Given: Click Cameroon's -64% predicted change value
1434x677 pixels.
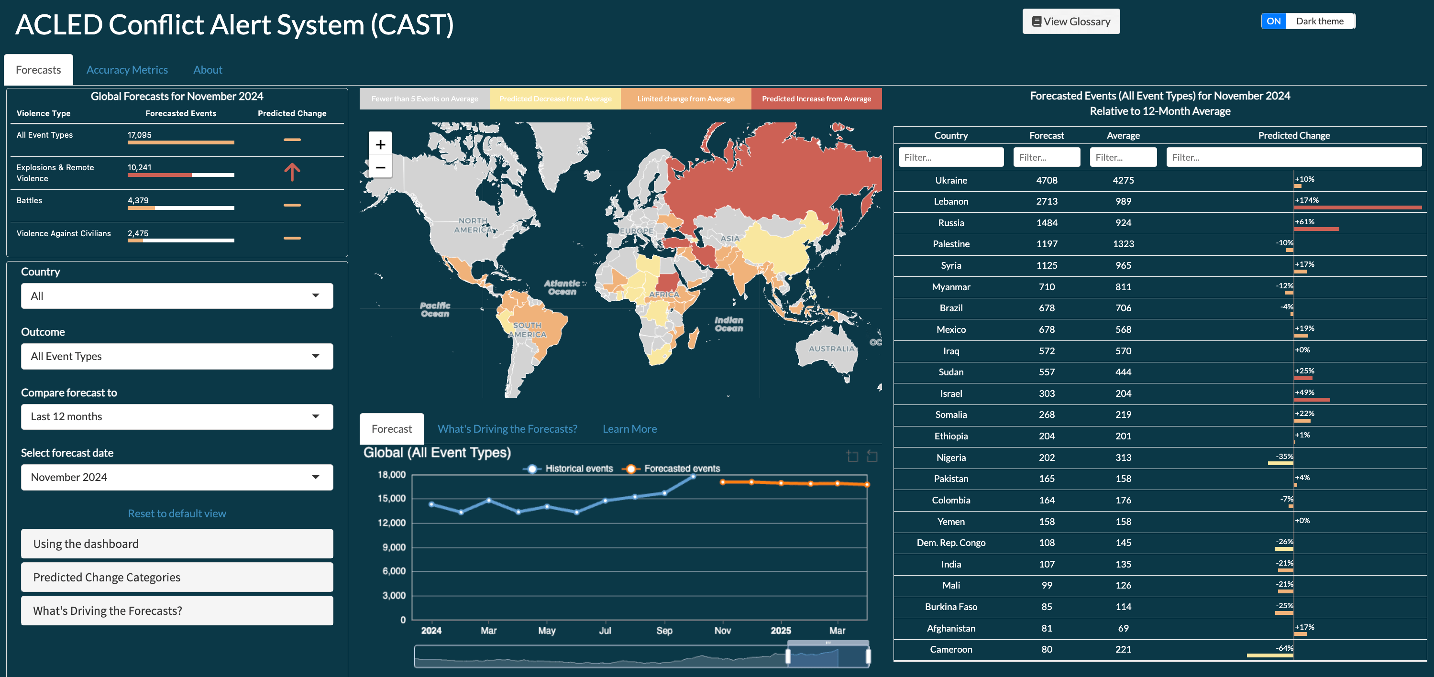Looking at the screenshot, I should pyautogui.click(x=1284, y=648).
